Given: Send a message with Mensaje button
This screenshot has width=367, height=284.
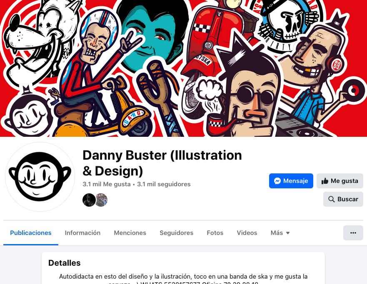Looking at the screenshot, I should coord(291,181).
